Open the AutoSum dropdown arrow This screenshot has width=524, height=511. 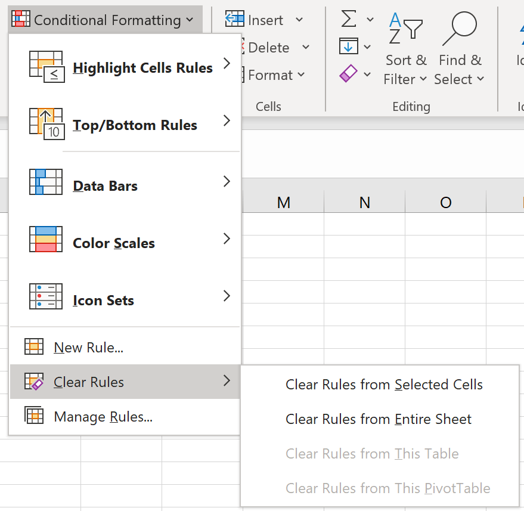[x=370, y=20]
